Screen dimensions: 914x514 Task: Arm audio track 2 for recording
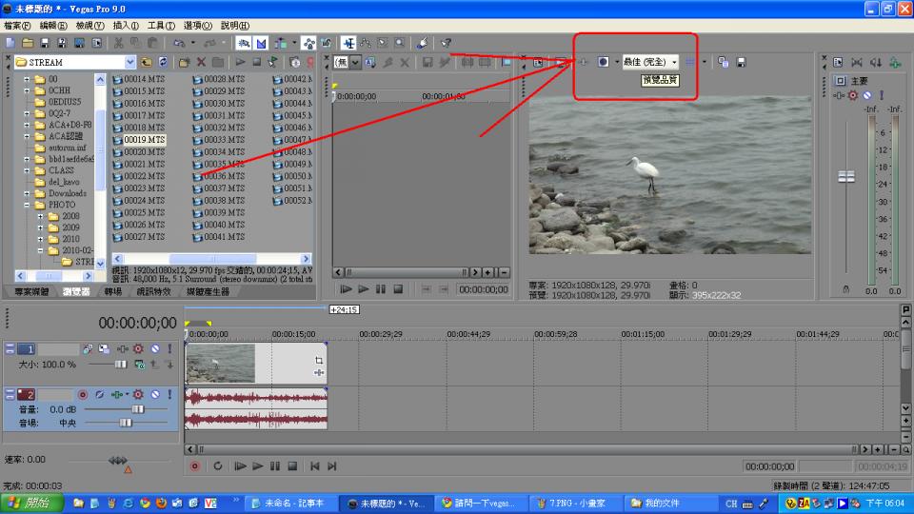pos(82,394)
